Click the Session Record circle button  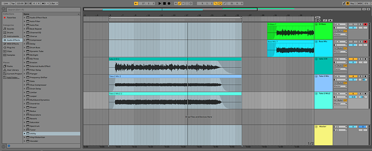191,3
